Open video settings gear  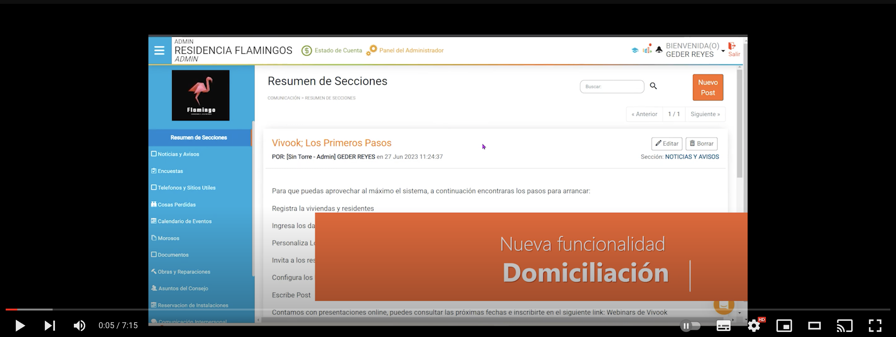[754, 326]
